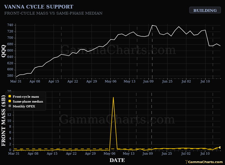This screenshot has height=165, width=225.
Task: Click 'Jul 10' under the QQQ chart
Action: point(205,81)
